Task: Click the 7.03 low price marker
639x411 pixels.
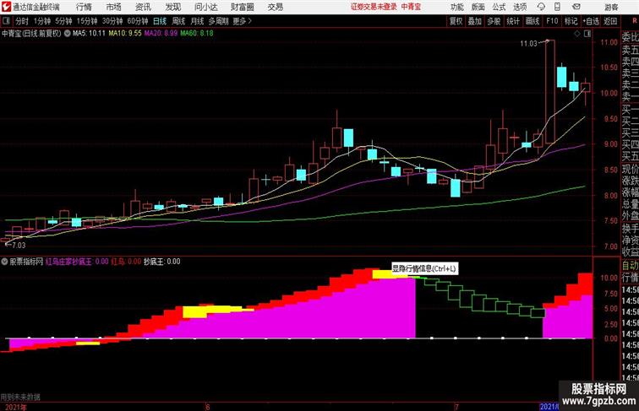Action: 19,246
